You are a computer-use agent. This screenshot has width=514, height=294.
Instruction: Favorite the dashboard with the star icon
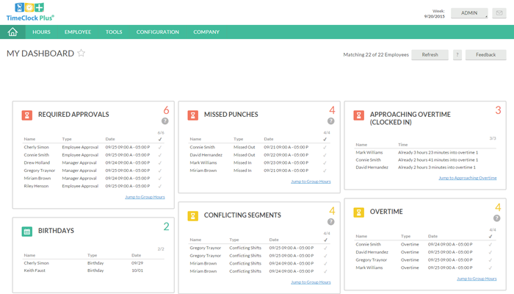[x=82, y=54]
